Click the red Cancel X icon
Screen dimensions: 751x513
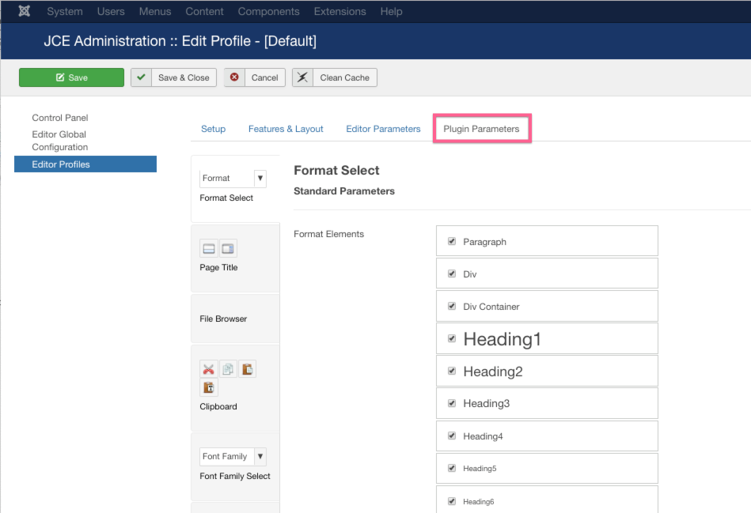click(234, 77)
